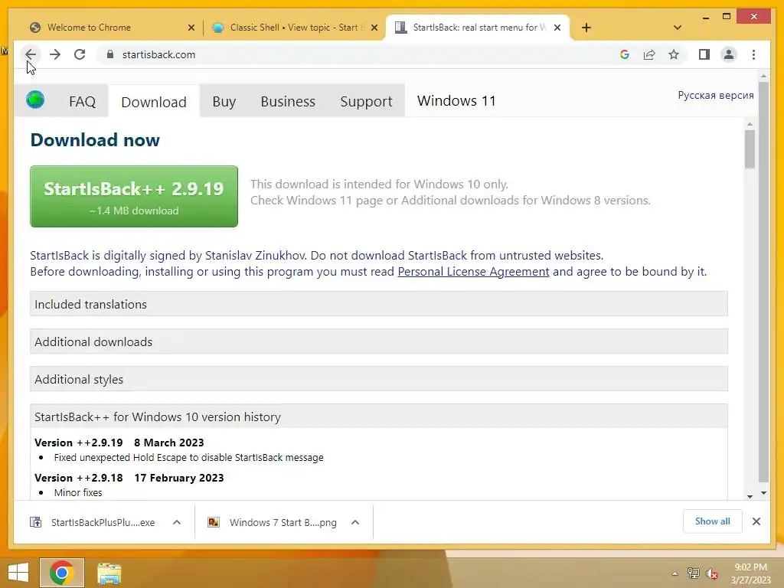784x588 pixels.
Task: Click the Chrome taskbar icon
Action: tap(62, 573)
